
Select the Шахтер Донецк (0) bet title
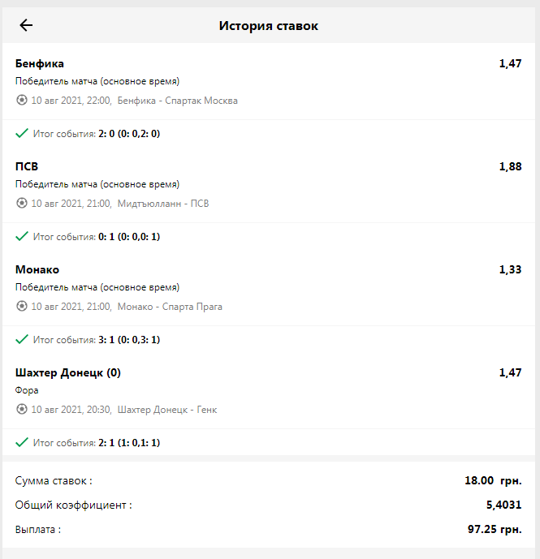pos(68,373)
